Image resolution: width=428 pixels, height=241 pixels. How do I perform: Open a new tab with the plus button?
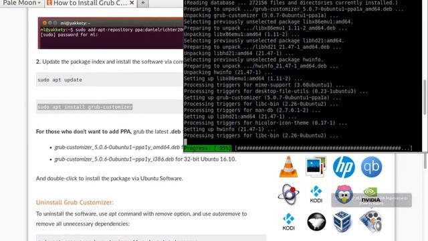tap(142, 3)
